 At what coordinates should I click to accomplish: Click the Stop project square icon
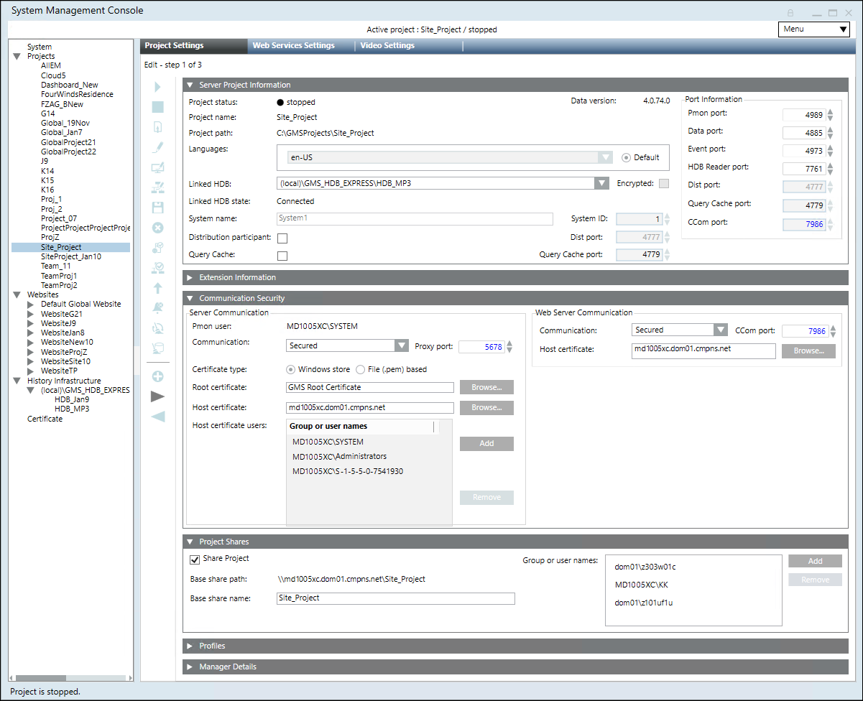tap(158, 107)
